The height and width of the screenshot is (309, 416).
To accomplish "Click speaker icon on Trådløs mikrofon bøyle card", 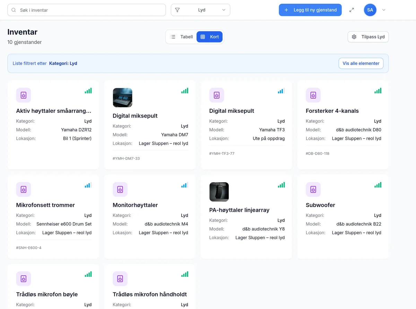I will point(24,279).
